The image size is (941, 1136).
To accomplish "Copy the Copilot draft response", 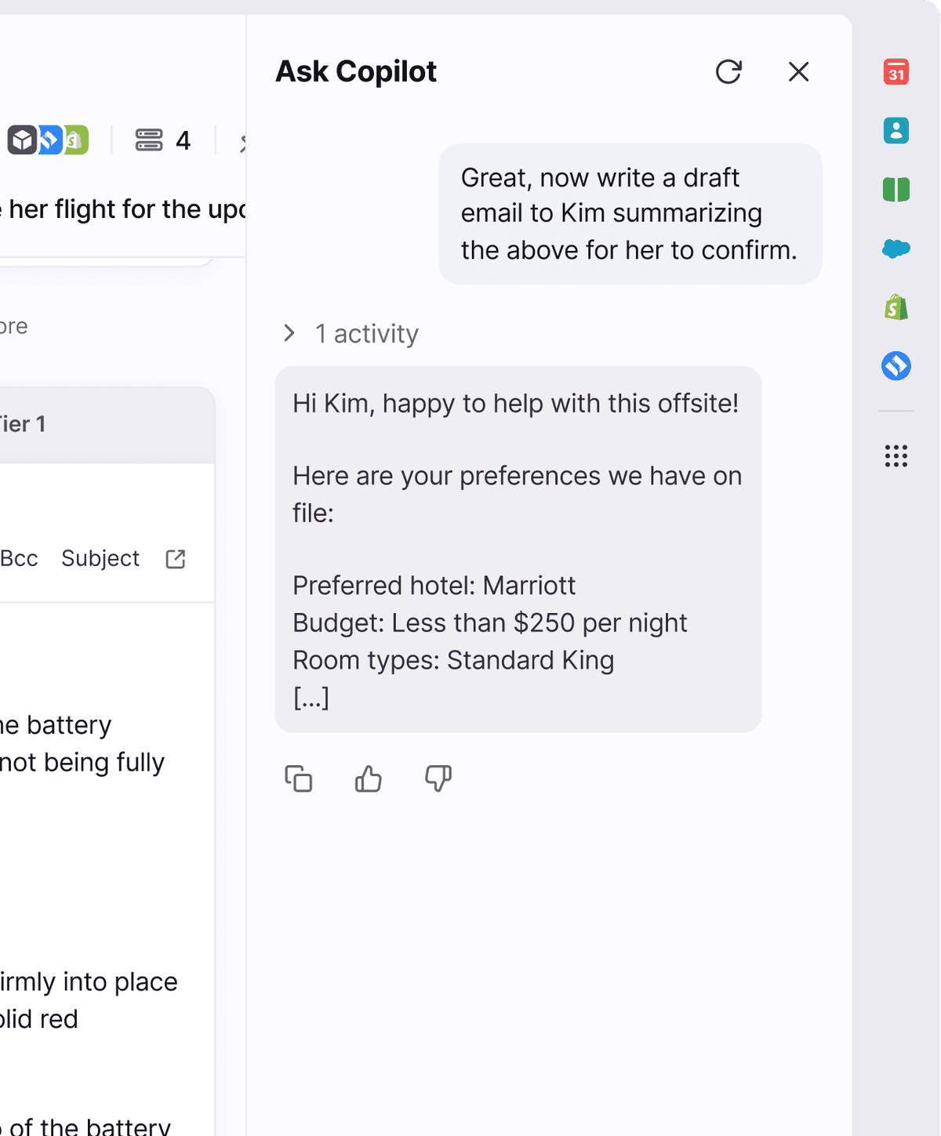I will pos(298,779).
